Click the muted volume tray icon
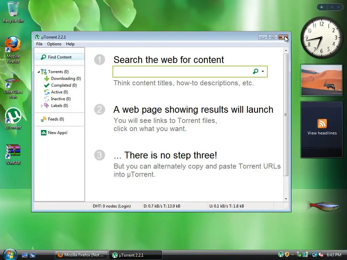 321,255
